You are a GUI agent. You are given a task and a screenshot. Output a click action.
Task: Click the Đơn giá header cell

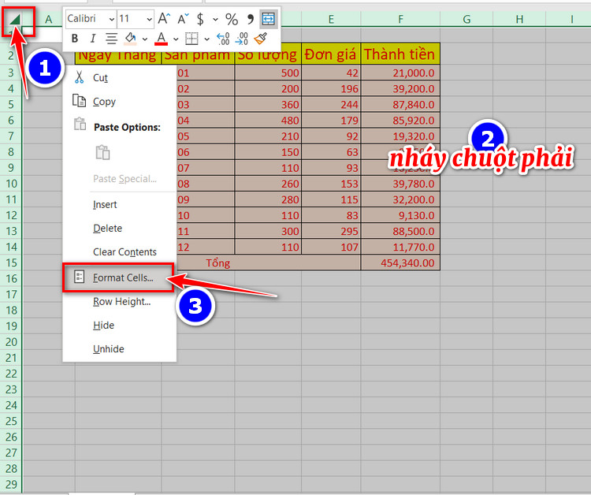[331, 54]
